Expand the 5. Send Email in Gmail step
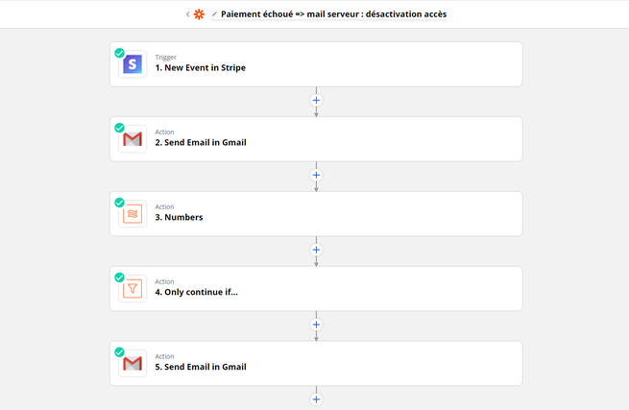629x410 pixels. pyautogui.click(x=316, y=364)
